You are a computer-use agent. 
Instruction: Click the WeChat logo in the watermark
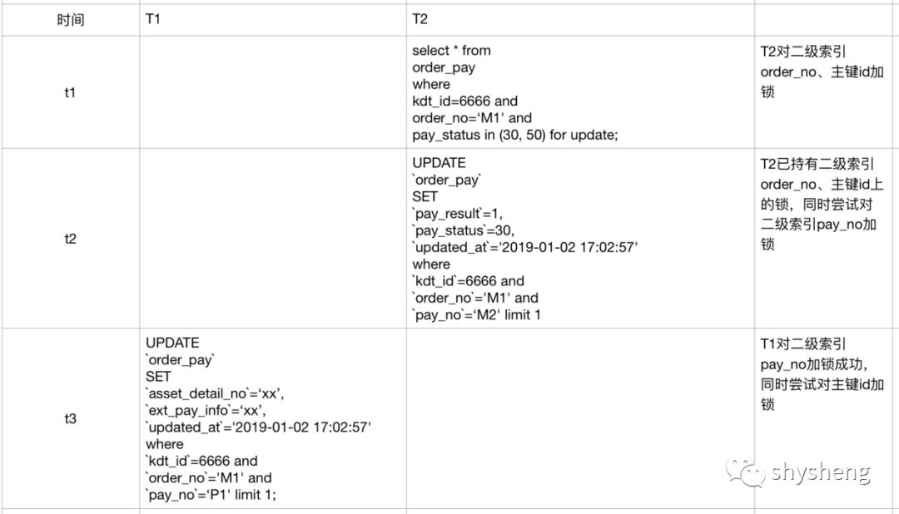click(745, 472)
